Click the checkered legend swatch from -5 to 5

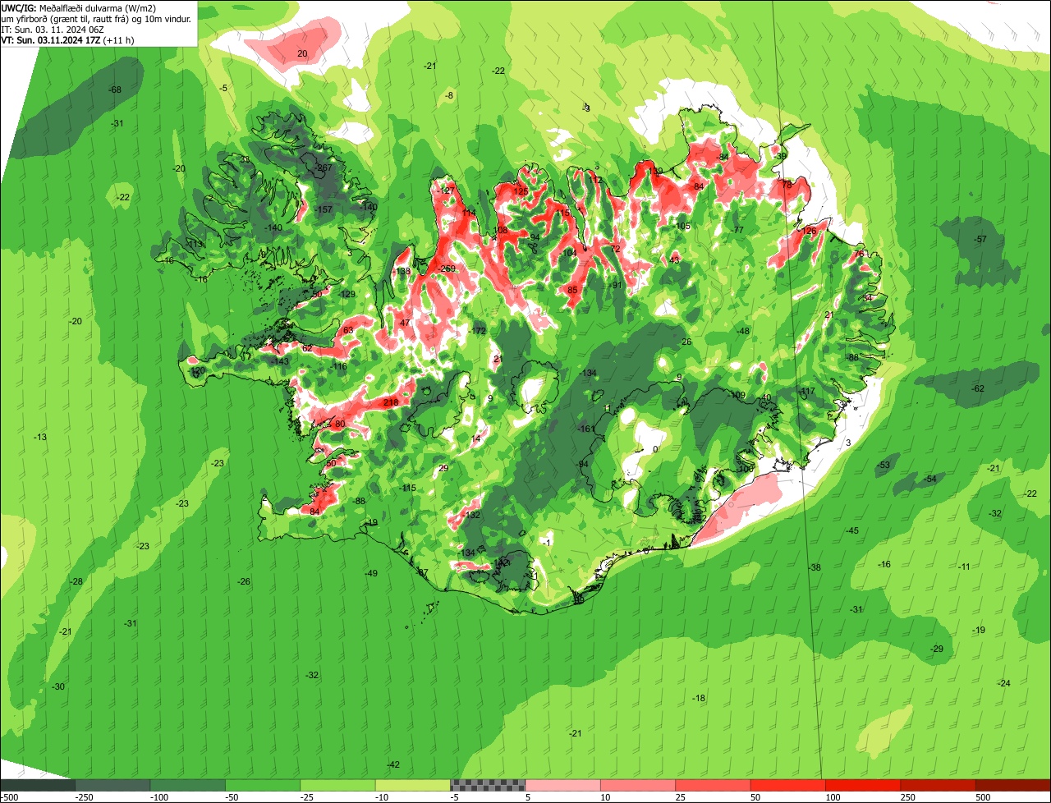coord(488,785)
